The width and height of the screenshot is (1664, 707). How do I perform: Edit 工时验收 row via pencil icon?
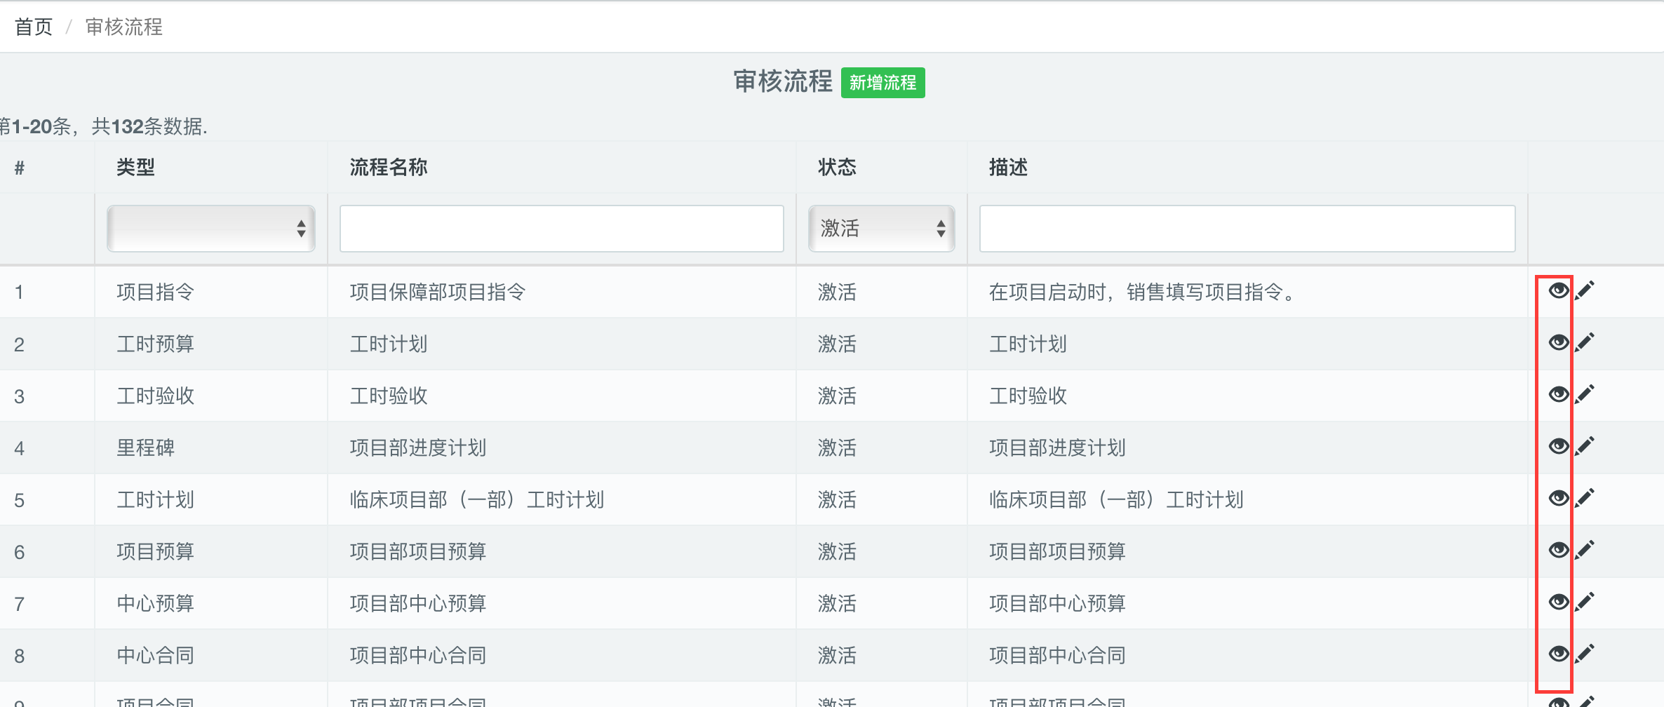[1585, 394]
